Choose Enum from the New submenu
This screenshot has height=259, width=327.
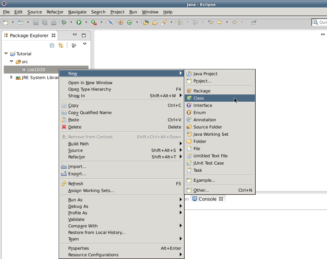click(220, 112)
